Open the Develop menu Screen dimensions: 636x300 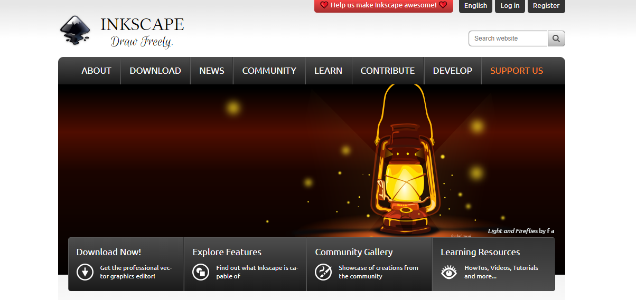coord(453,71)
